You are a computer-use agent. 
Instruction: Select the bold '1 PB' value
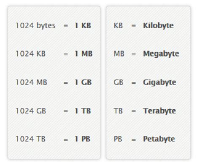pyautogui.click(x=83, y=139)
